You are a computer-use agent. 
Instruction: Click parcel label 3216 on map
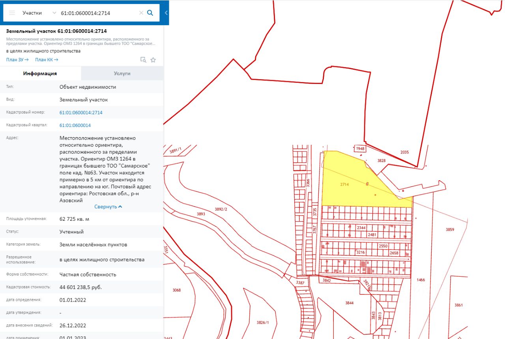coord(361,252)
